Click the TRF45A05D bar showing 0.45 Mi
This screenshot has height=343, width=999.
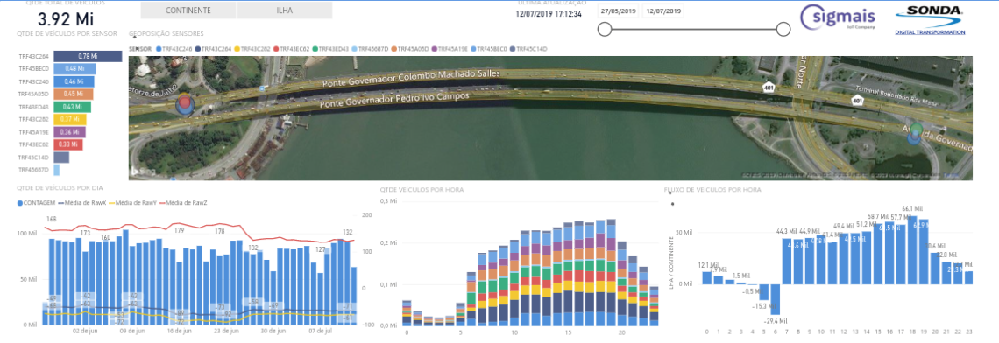pyautogui.click(x=74, y=94)
